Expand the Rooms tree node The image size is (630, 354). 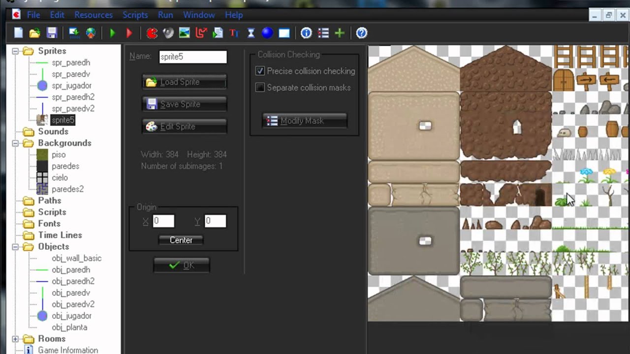pos(15,339)
